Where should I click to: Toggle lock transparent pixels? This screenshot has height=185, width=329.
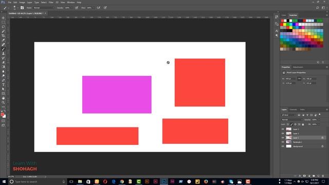288,124
